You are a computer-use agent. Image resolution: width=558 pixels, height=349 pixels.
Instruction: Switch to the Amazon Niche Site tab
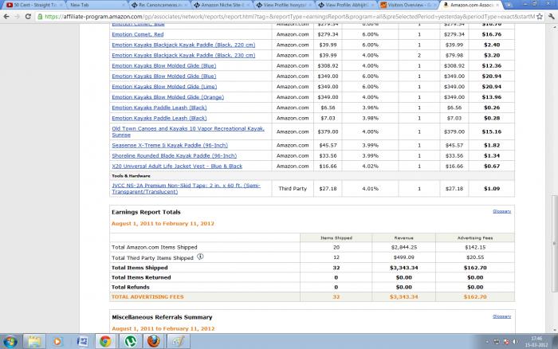click(x=222, y=5)
